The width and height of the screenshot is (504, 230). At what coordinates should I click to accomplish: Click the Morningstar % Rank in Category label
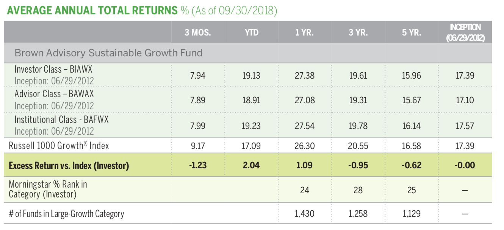point(48,189)
